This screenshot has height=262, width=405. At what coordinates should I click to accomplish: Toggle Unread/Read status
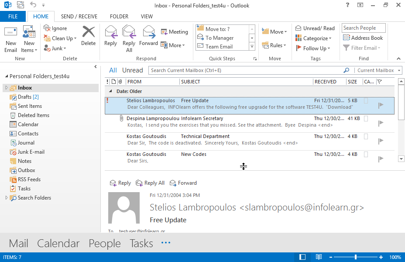point(315,28)
